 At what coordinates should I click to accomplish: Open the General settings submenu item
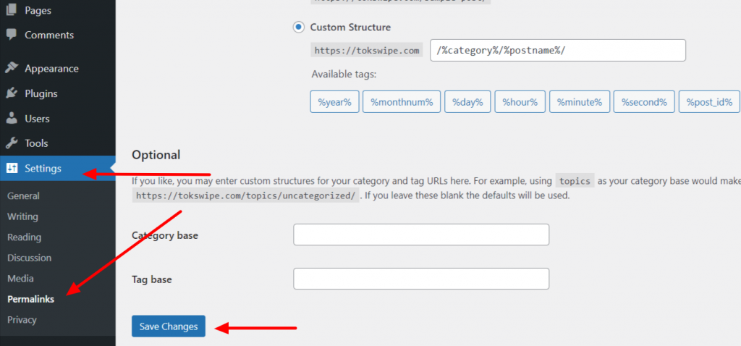pyautogui.click(x=23, y=196)
